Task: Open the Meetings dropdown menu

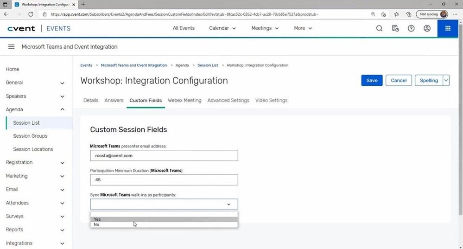Action: [265, 28]
